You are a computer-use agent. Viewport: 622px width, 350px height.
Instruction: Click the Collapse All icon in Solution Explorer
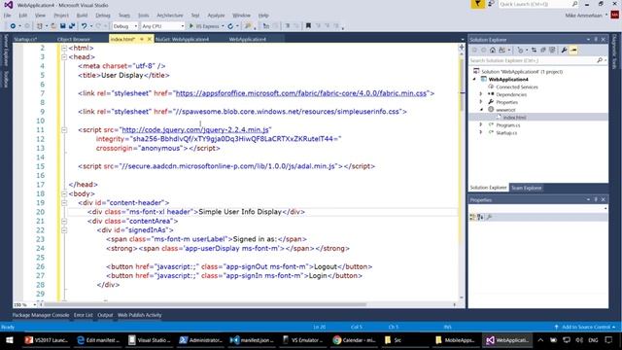point(543,50)
